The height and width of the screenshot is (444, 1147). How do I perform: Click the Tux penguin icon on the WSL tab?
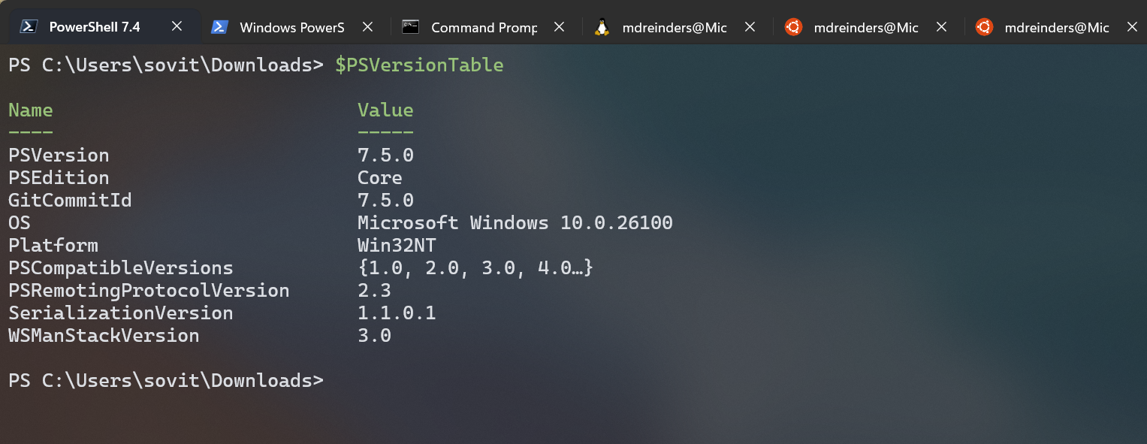click(x=601, y=27)
